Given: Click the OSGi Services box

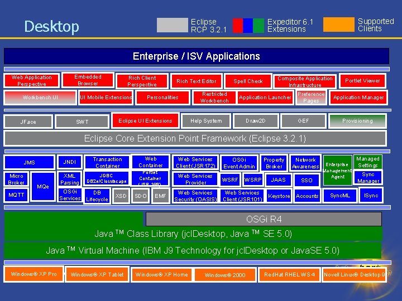Looking at the screenshot, I should click(70, 195).
